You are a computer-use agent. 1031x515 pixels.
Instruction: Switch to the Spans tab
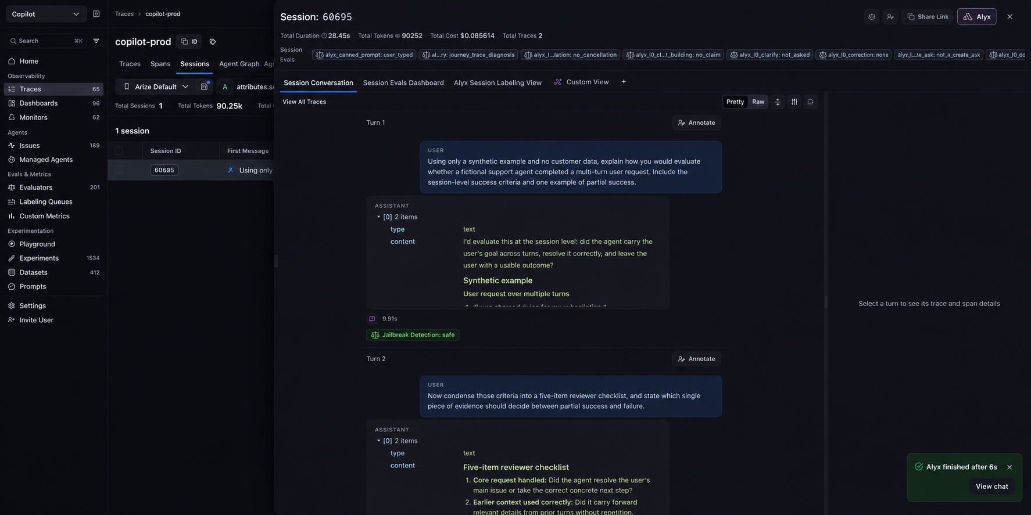[x=160, y=64]
